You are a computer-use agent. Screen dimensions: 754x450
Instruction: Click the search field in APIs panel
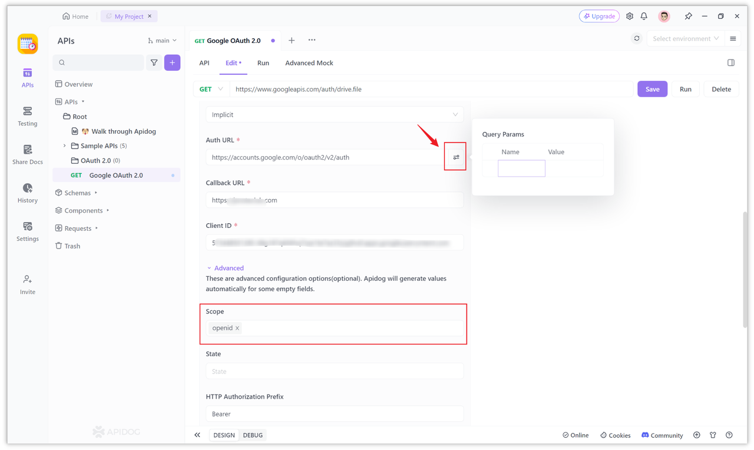[x=98, y=62]
